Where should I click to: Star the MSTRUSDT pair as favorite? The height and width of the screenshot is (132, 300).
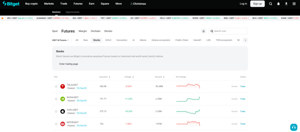[x=56, y=124]
